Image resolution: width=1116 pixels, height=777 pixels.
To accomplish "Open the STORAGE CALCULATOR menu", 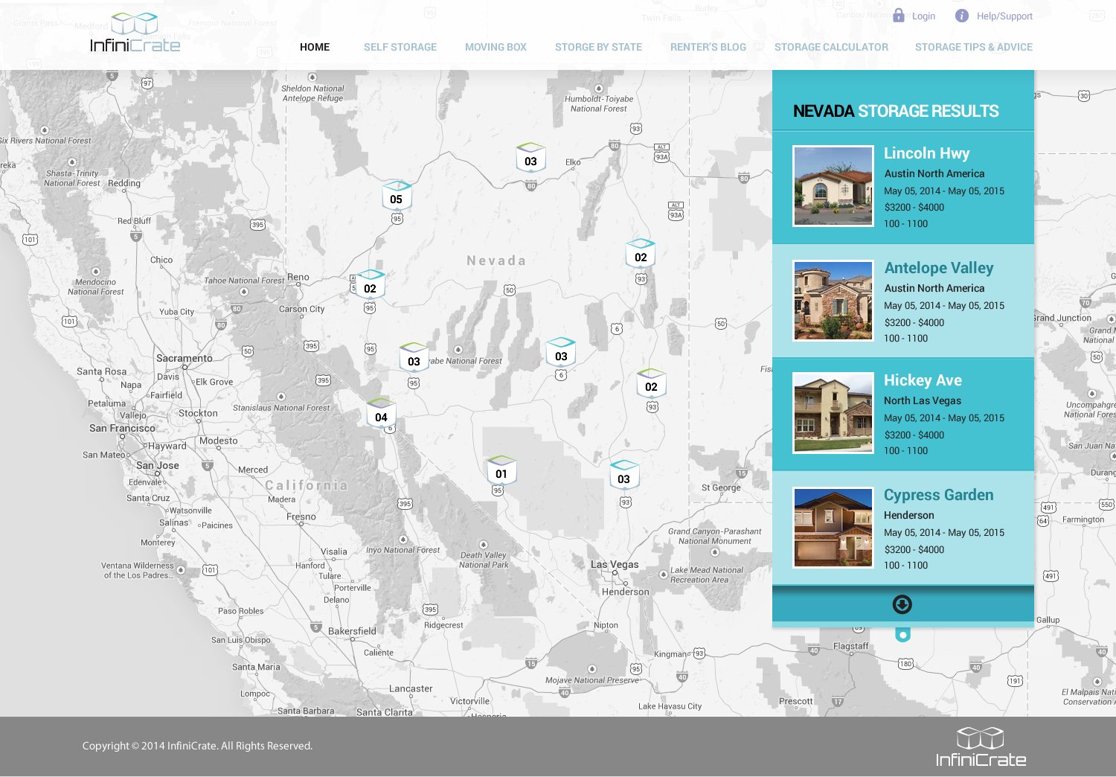I will click(x=831, y=47).
